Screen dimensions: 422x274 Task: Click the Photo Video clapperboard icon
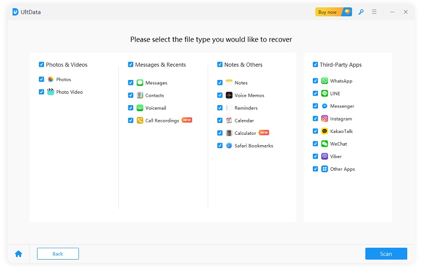coord(50,92)
